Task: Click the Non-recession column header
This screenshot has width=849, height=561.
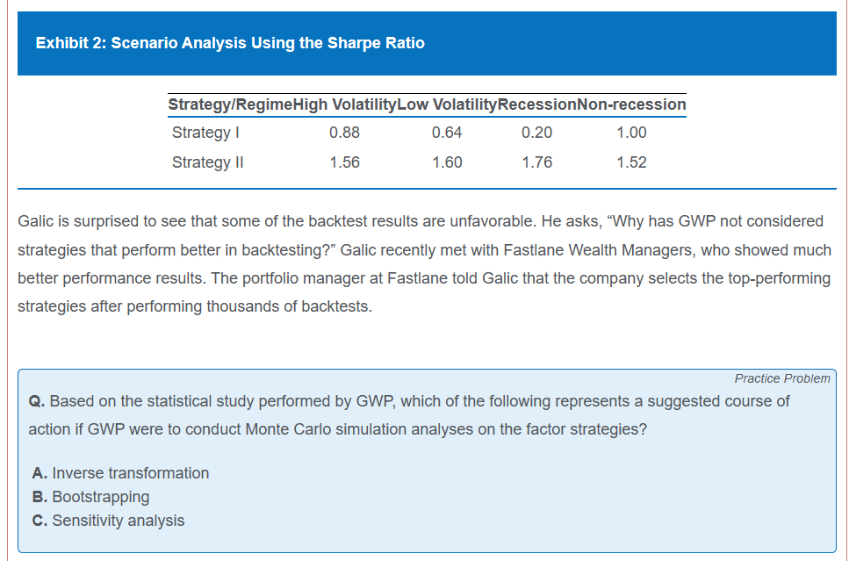Action: tap(631, 104)
